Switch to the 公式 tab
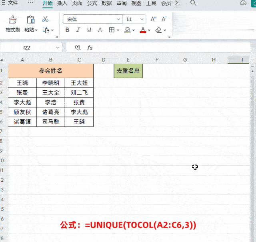The height and width of the screenshot is (242, 256). 92,3
